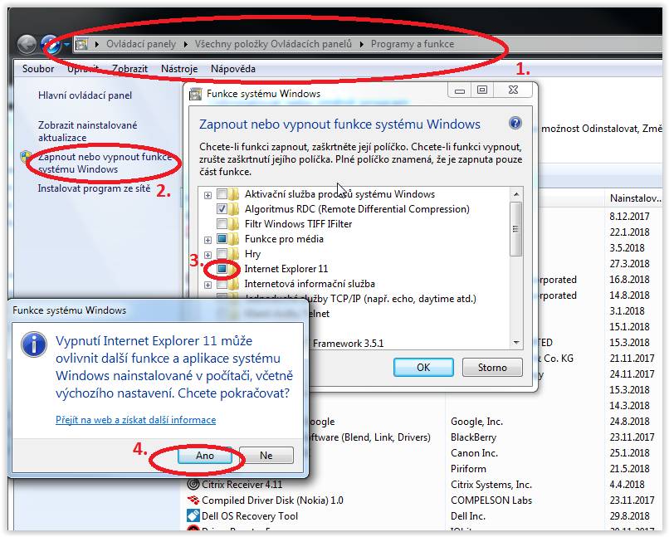This screenshot has width=669, height=537.
Task: Click folder icon beside Funkce pro média
Action: coord(233,239)
